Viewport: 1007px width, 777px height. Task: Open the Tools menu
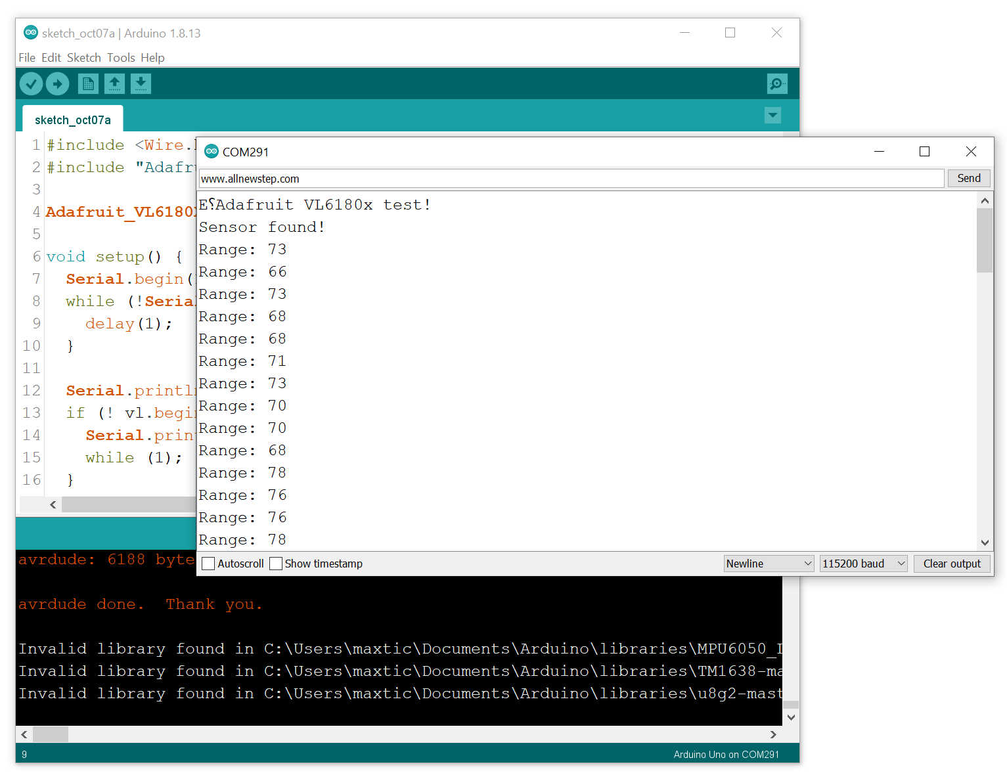coord(121,58)
